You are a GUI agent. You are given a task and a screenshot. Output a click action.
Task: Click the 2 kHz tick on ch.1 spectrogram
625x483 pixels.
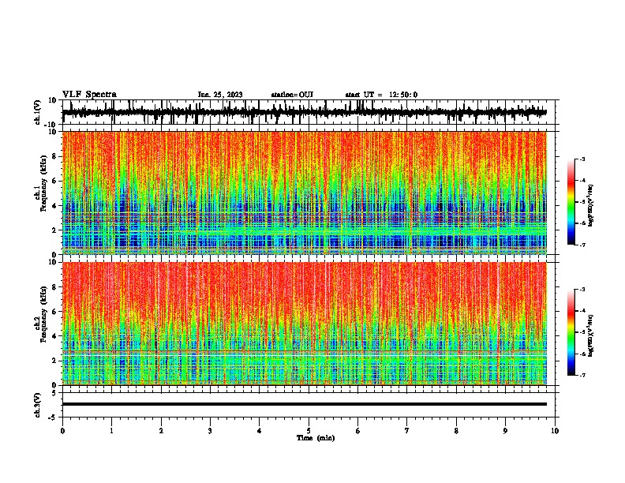point(55,230)
